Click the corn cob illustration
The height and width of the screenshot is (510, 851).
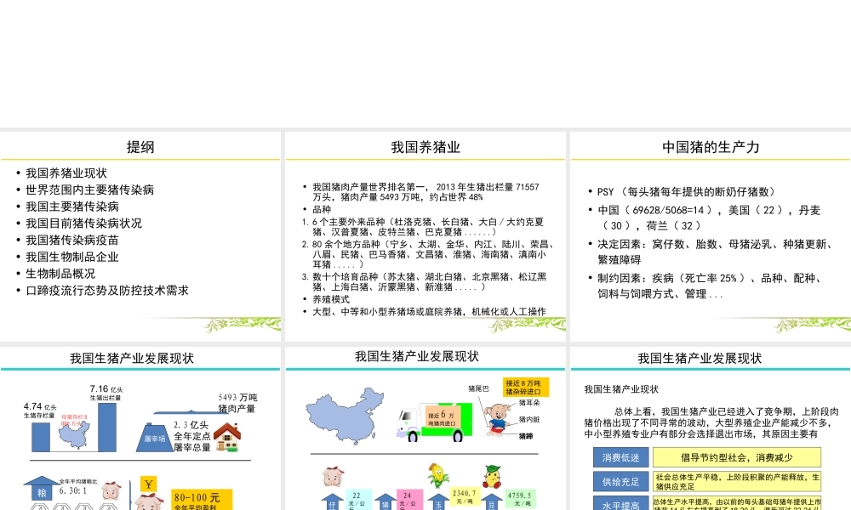pos(437,476)
